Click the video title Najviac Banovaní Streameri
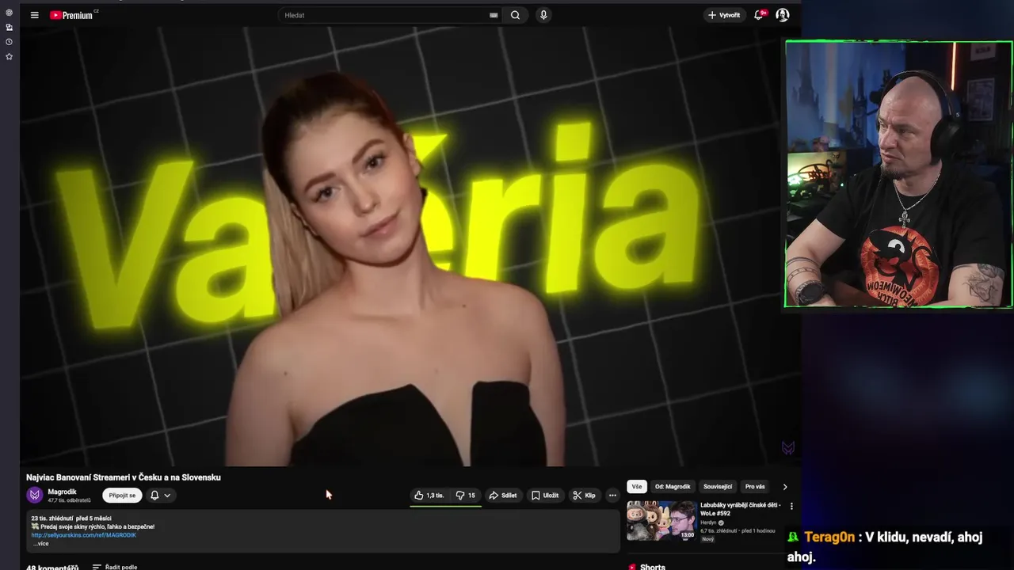The height and width of the screenshot is (570, 1014). [124, 477]
